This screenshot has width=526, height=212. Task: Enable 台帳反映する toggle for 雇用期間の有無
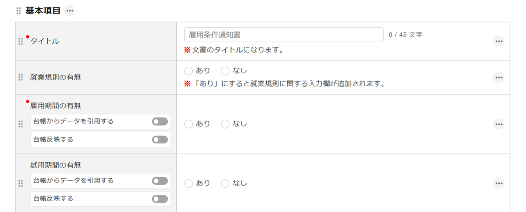point(160,140)
